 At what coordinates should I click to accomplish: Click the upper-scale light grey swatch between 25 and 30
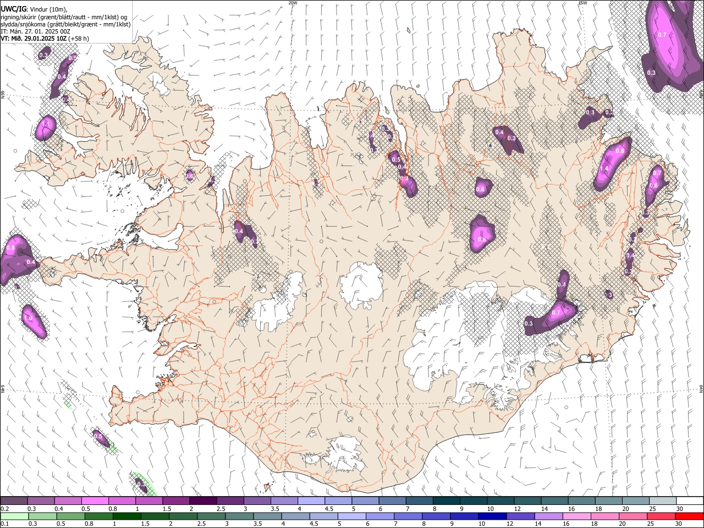[663, 501]
